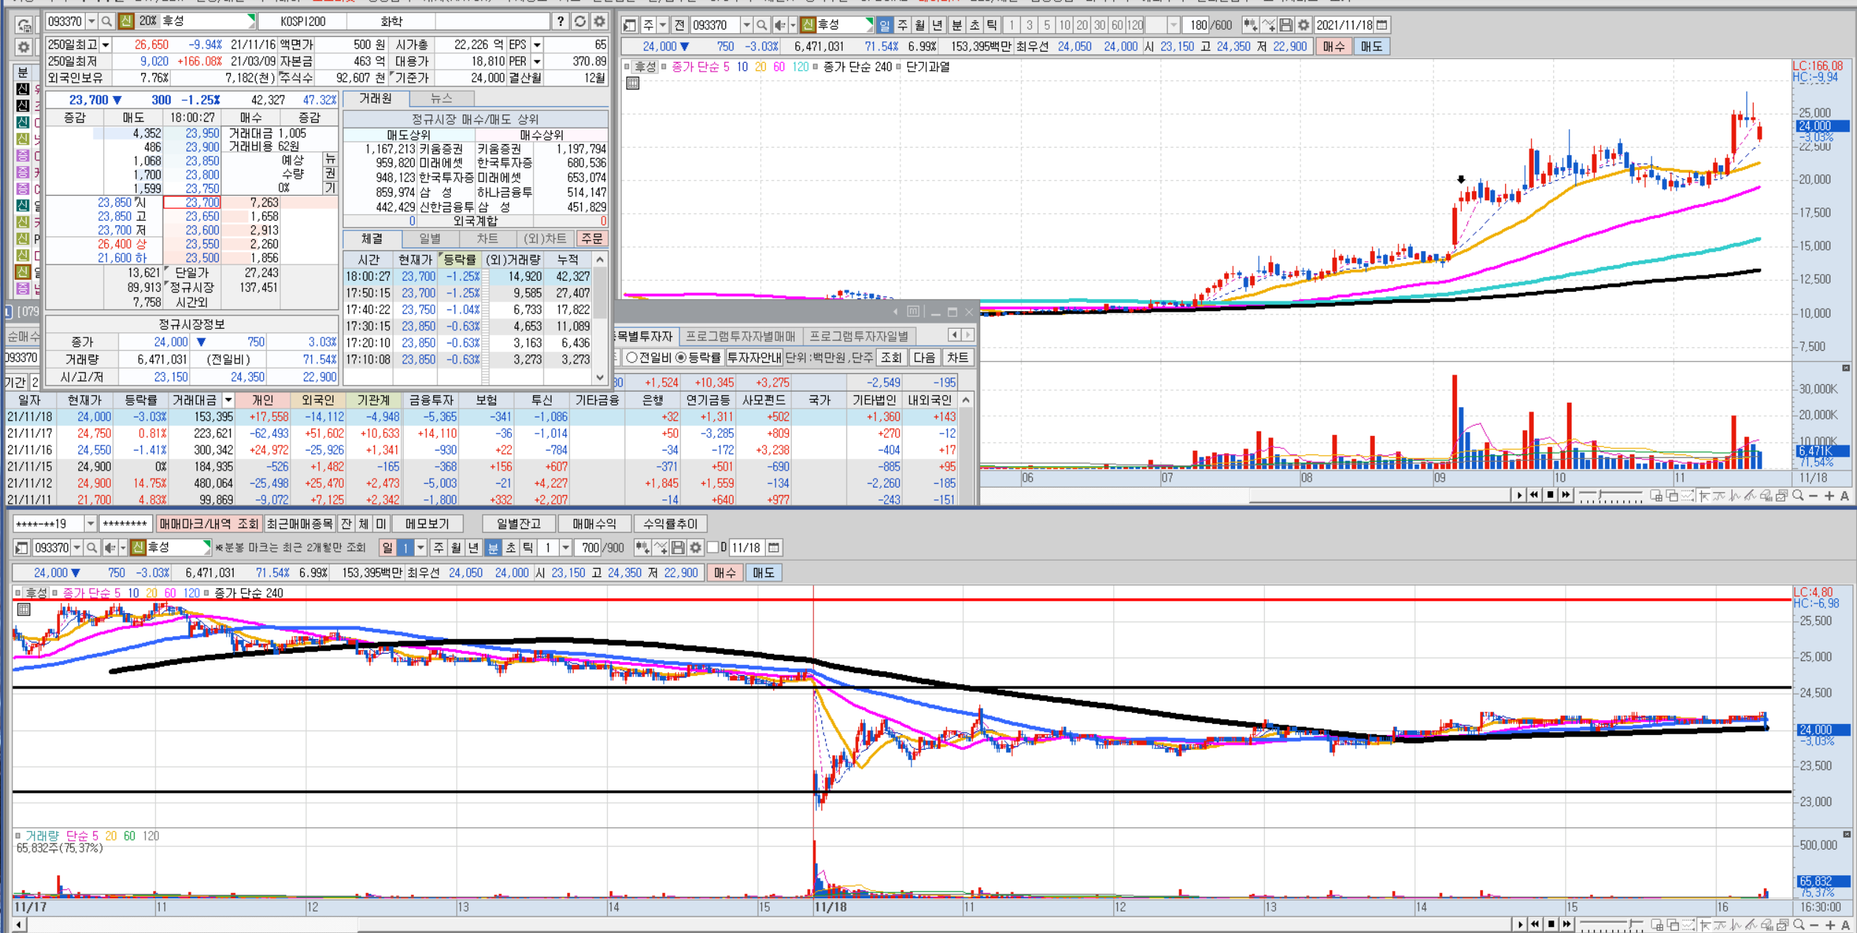The image size is (1857, 933).
Task: Open chart settings gear in daily chart toolbar
Action: coord(1303,25)
